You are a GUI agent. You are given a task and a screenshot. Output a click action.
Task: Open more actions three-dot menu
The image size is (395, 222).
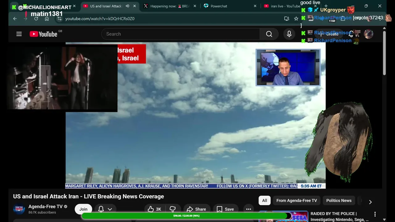click(x=248, y=209)
